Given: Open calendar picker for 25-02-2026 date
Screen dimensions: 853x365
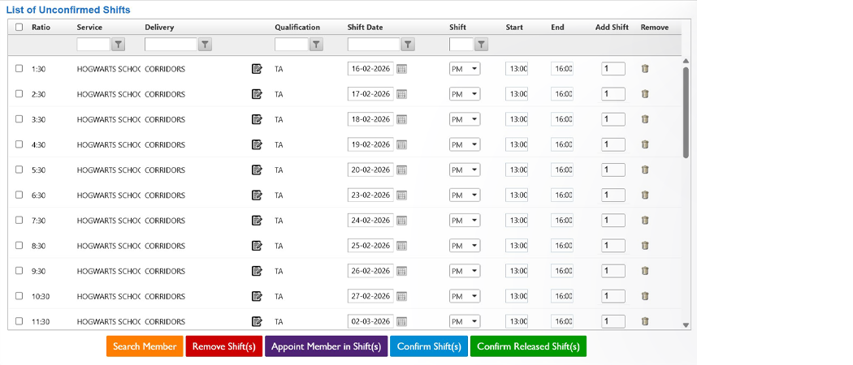Looking at the screenshot, I should (x=401, y=246).
